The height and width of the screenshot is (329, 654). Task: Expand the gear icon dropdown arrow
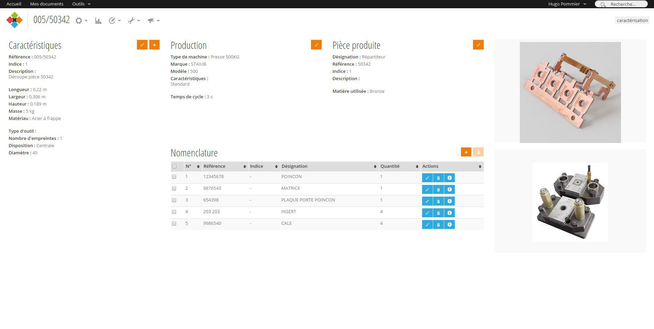(86, 21)
